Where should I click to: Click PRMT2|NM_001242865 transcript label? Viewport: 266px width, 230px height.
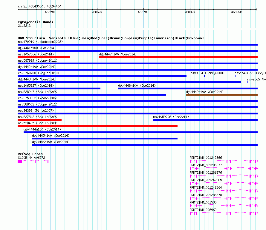pos(206,180)
